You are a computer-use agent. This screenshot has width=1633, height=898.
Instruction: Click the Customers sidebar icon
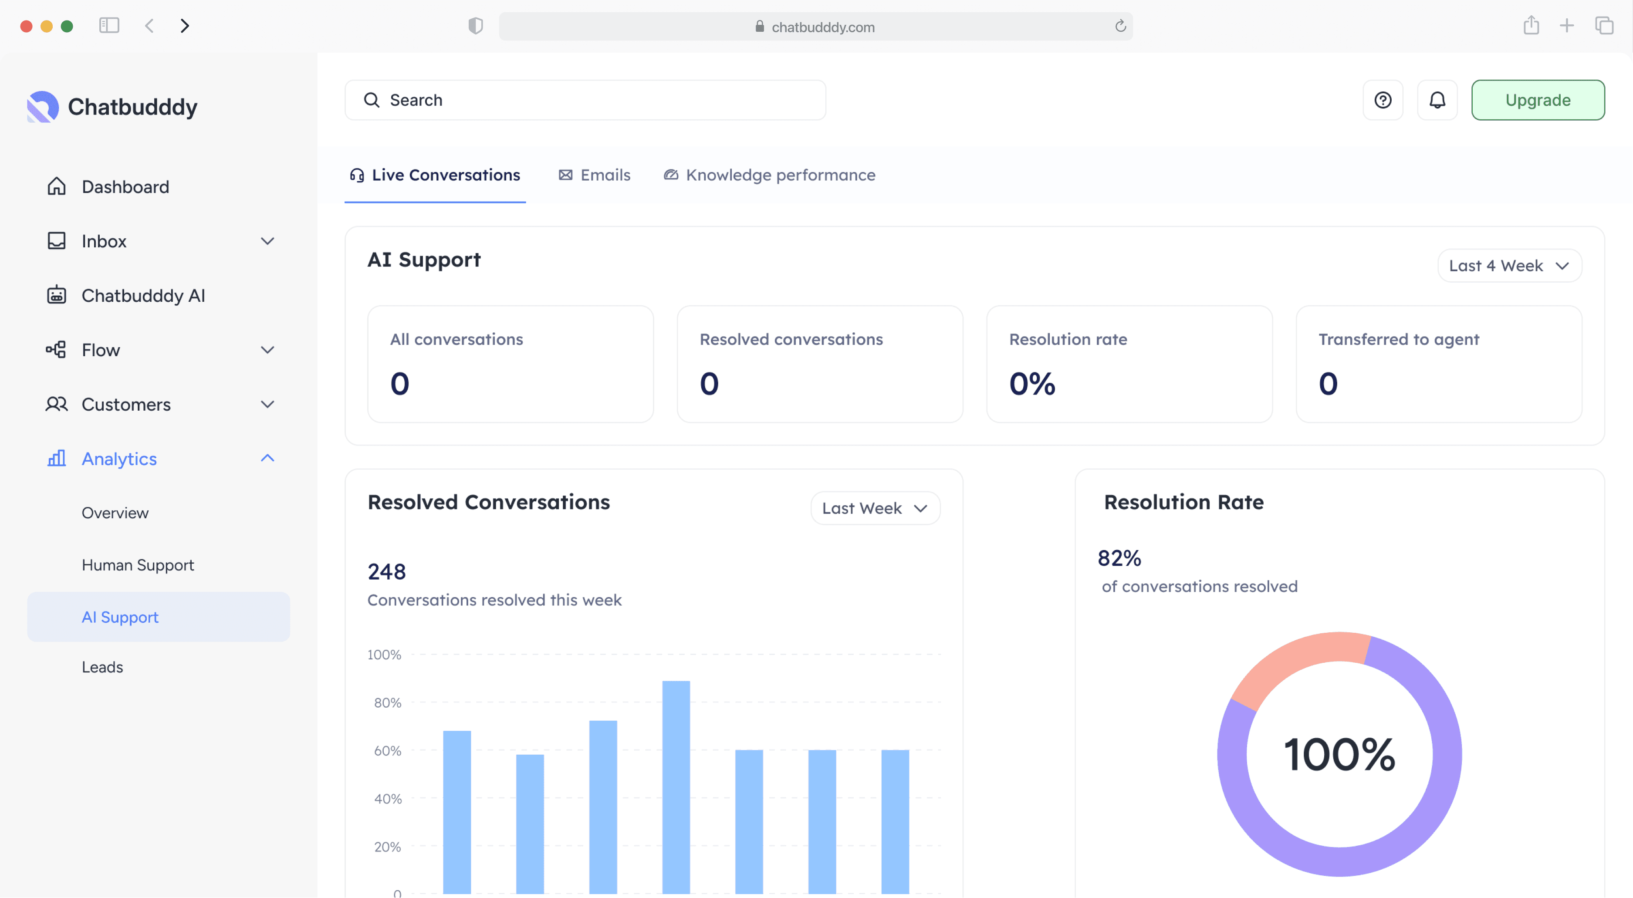[x=57, y=404]
